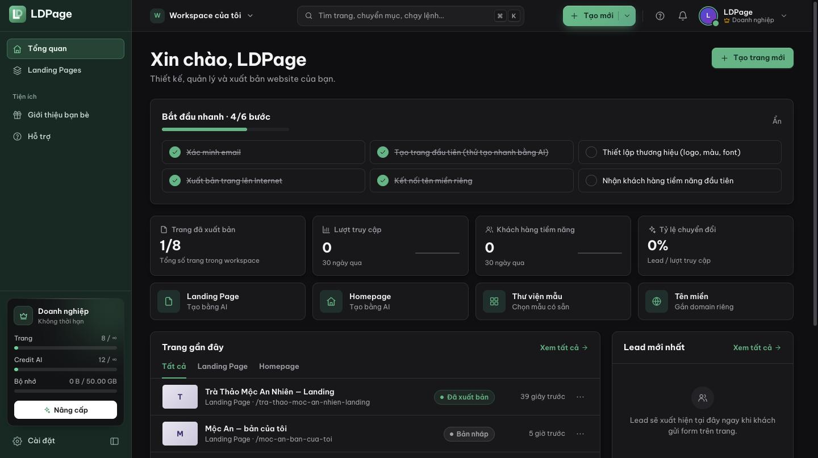Check Nhận khách hàng tiềm năng đầu tiên circle
This screenshot has height=458, width=818.
coord(591,180)
